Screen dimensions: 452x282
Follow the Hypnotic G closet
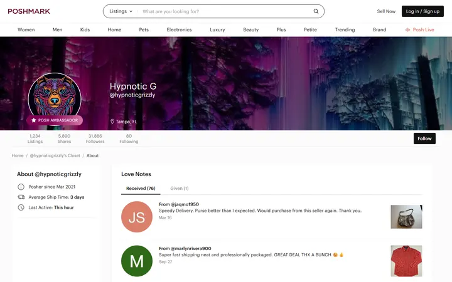pyautogui.click(x=424, y=138)
